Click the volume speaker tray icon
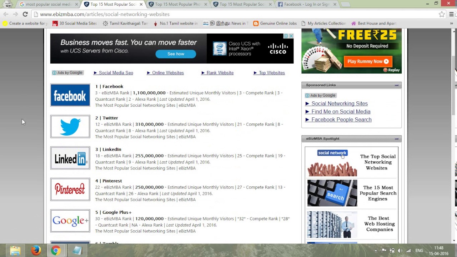 [x=400, y=251]
